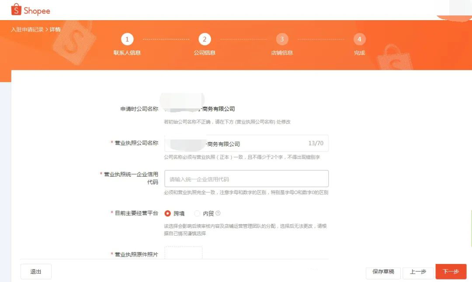Click hint text 公司名称必须与营业执照一致
This screenshot has height=282, width=472.
click(242, 157)
